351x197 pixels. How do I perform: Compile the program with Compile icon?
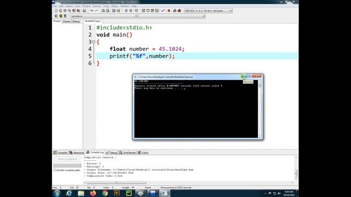pyautogui.click(x=144, y=10)
